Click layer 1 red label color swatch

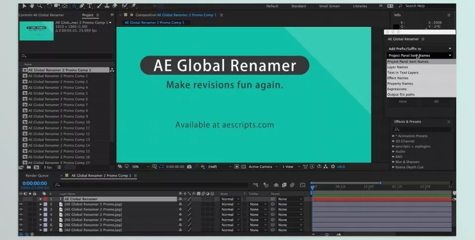[46, 199]
